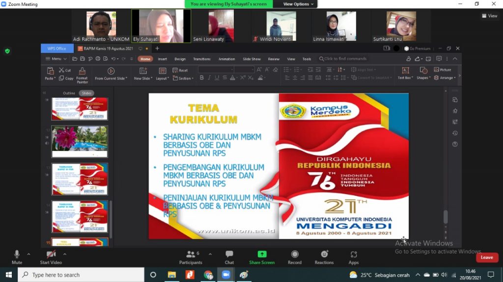The height and width of the screenshot is (282, 503).
Task: Clear formatting with the eraser icon
Action: [275, 70]
